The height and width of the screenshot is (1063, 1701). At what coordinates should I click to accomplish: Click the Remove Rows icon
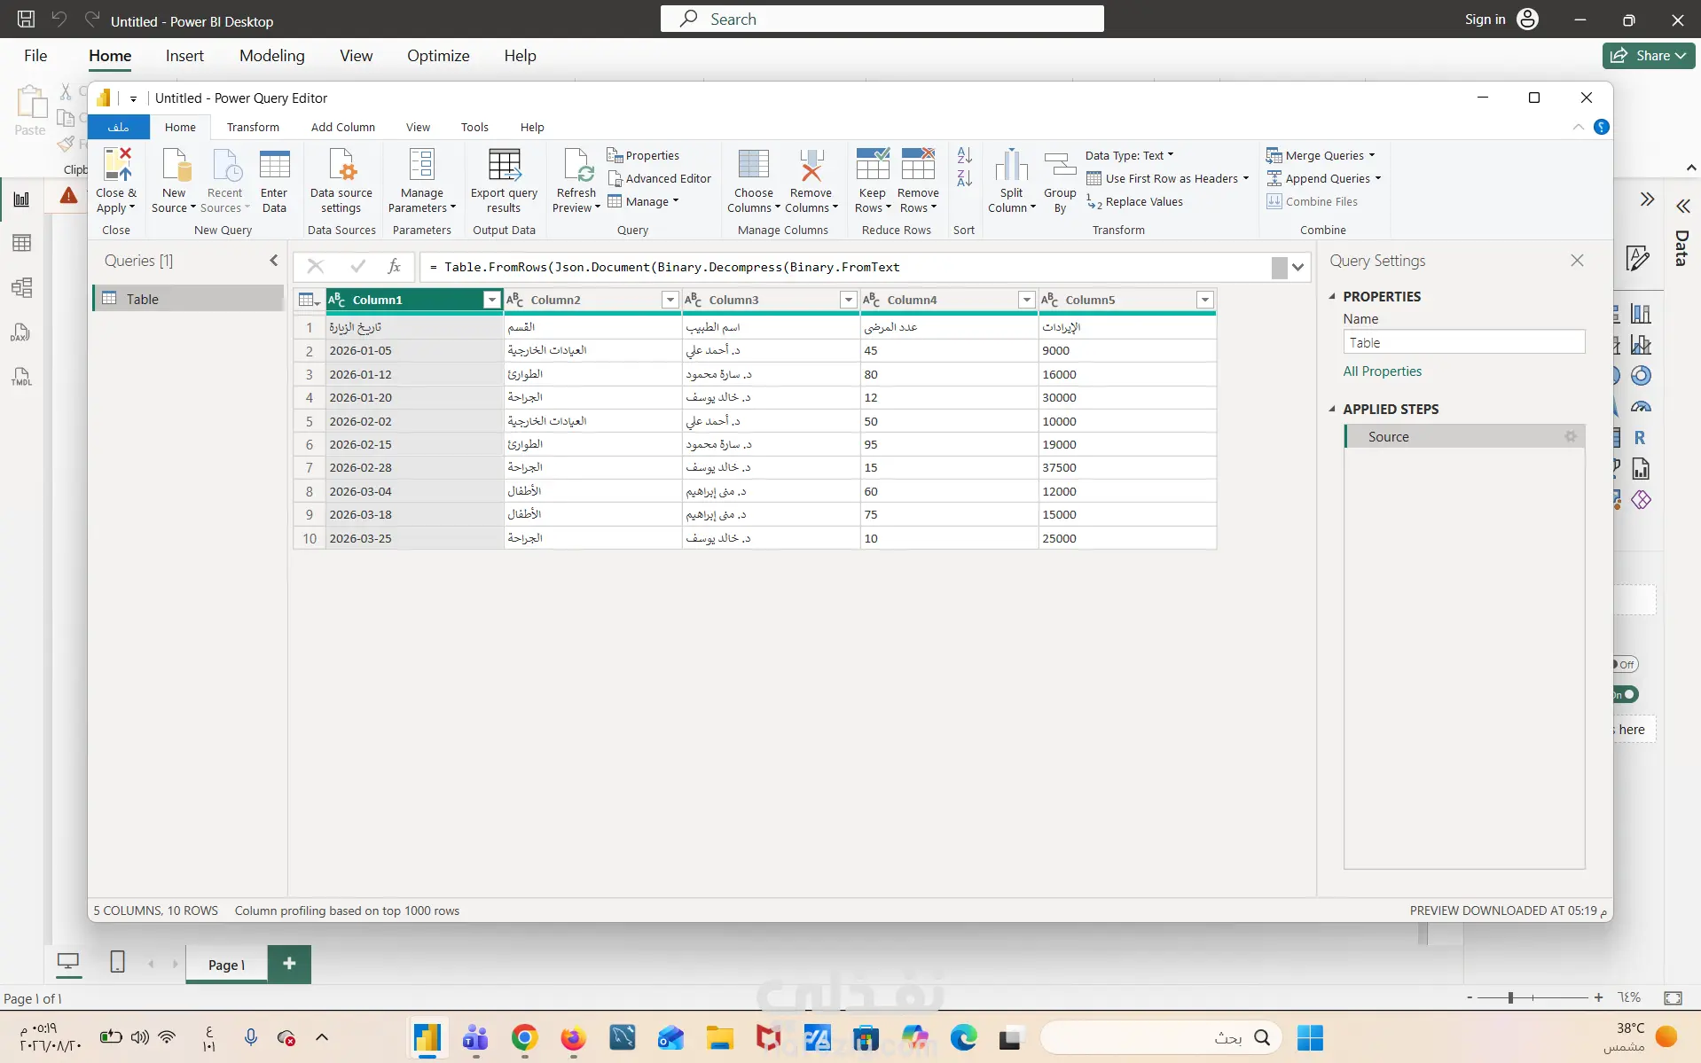pos(918,165)
